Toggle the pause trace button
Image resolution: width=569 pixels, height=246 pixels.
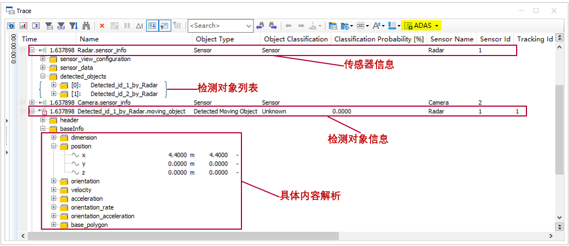pos(127,26)
